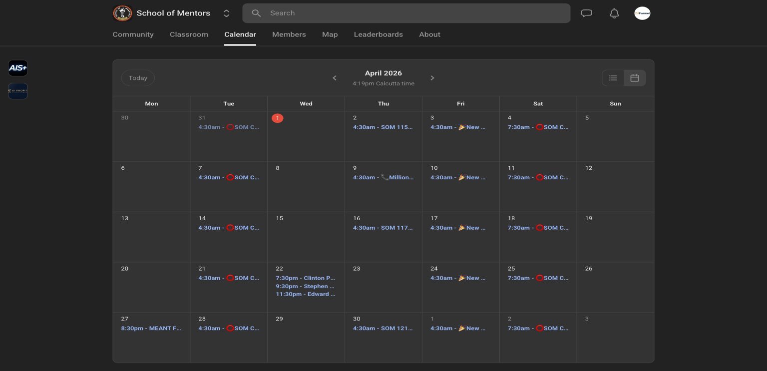Screen dimensions: 767x371
Task: Open your VI Funnel profile avatar
Action: click(643, 13)
